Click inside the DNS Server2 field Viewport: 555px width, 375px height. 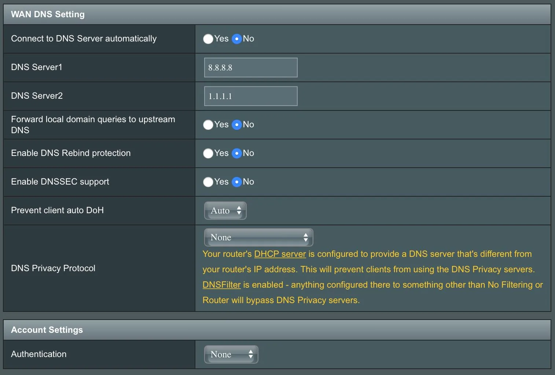[x=250, y=96]
